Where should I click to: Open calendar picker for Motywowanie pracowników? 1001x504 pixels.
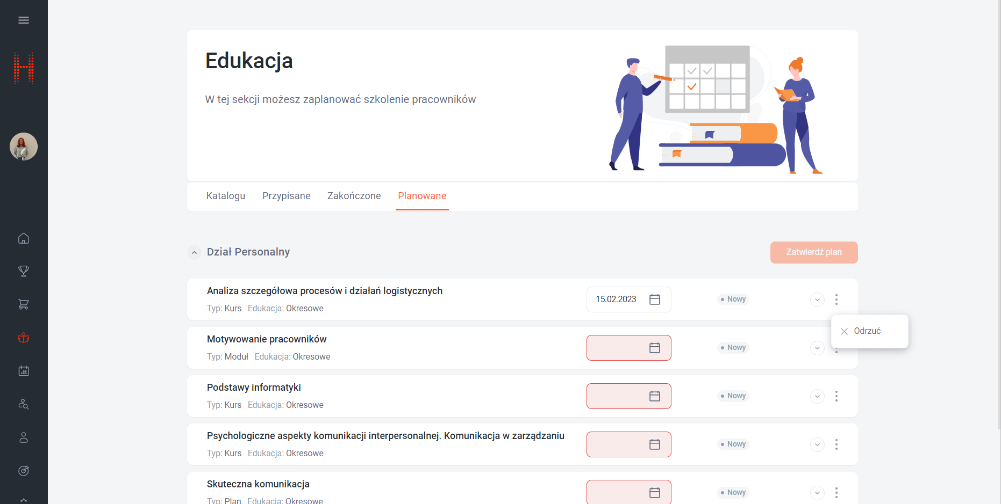pos(654,348)
